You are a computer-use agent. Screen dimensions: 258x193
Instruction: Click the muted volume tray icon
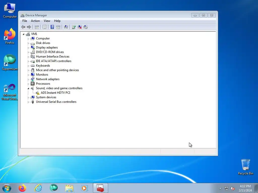point(233,188)
